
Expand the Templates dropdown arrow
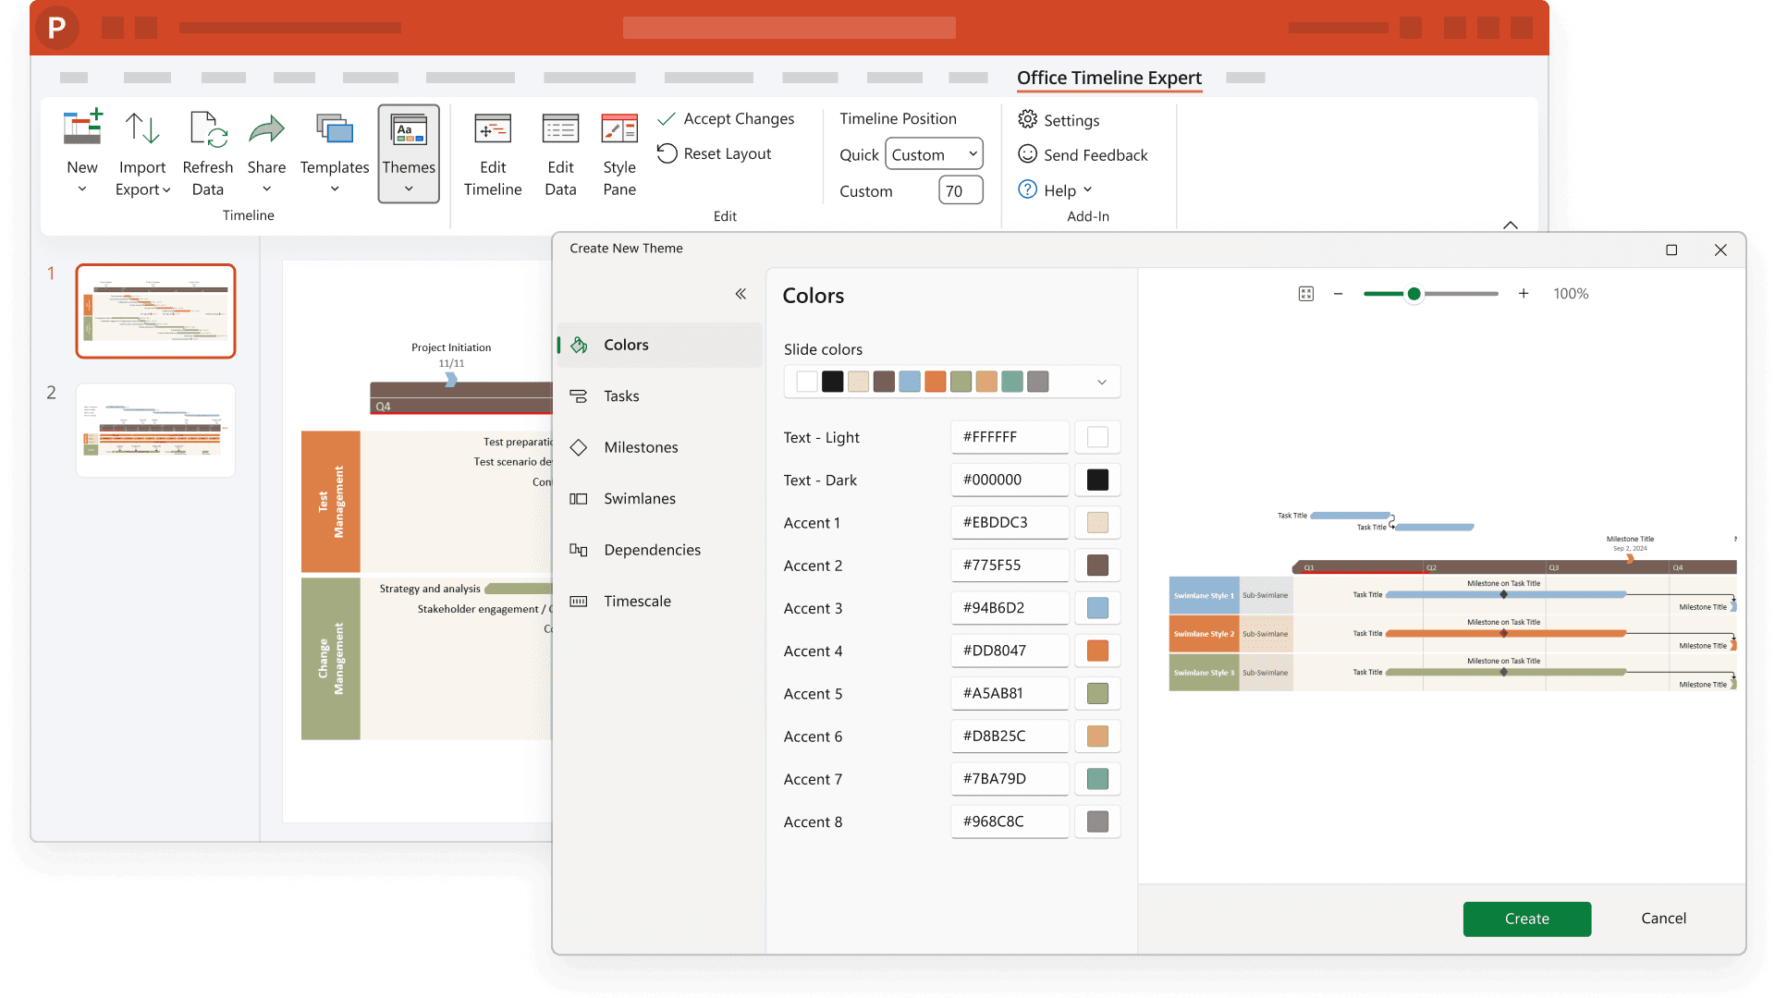[335, 189]
